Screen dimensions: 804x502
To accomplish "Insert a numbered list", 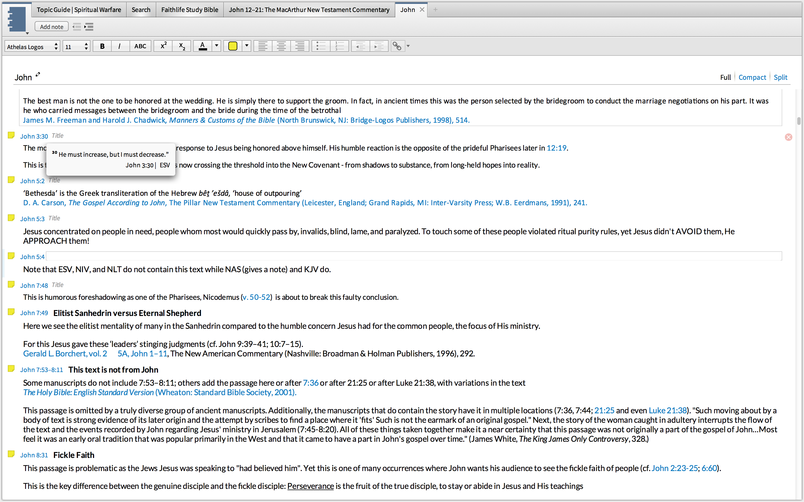I will coord(339,46).
